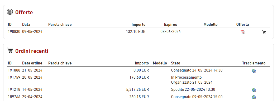Open order 191759
Image resolution: width=277 pixels, height=101 pixels.
(x=14, y=77)
